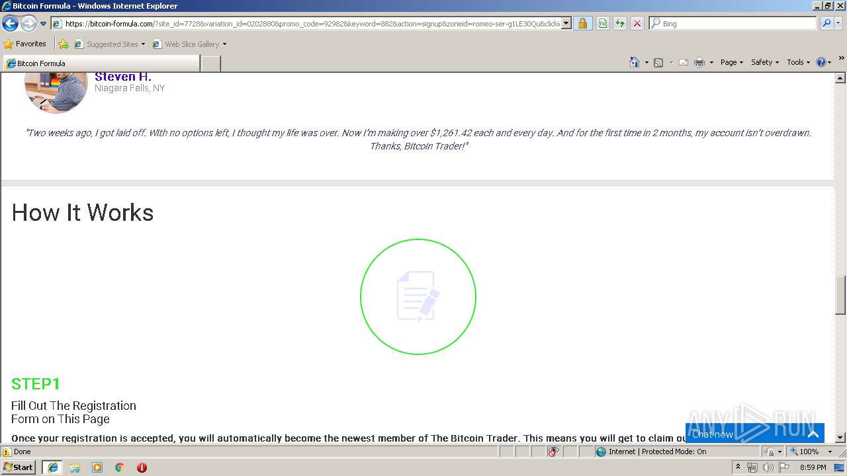The height and width of the screenshot is (476, 847).
Task: Open the Suggested Sites link
Action: pos(106,44)
